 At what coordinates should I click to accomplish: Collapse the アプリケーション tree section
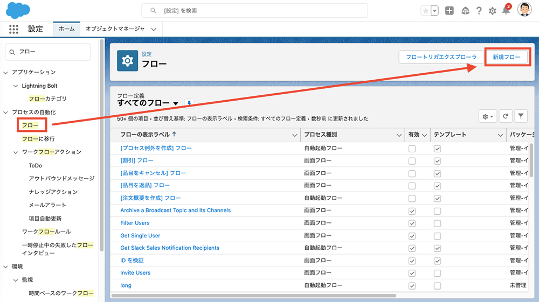click(5, 73)
